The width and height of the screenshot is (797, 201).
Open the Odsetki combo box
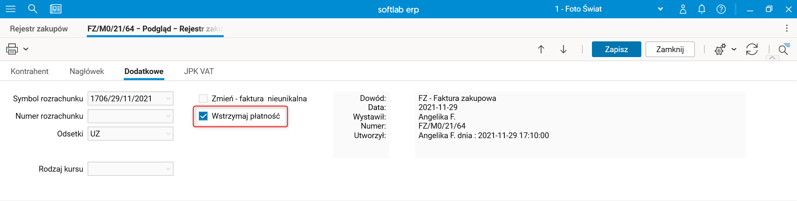(168, 134)
